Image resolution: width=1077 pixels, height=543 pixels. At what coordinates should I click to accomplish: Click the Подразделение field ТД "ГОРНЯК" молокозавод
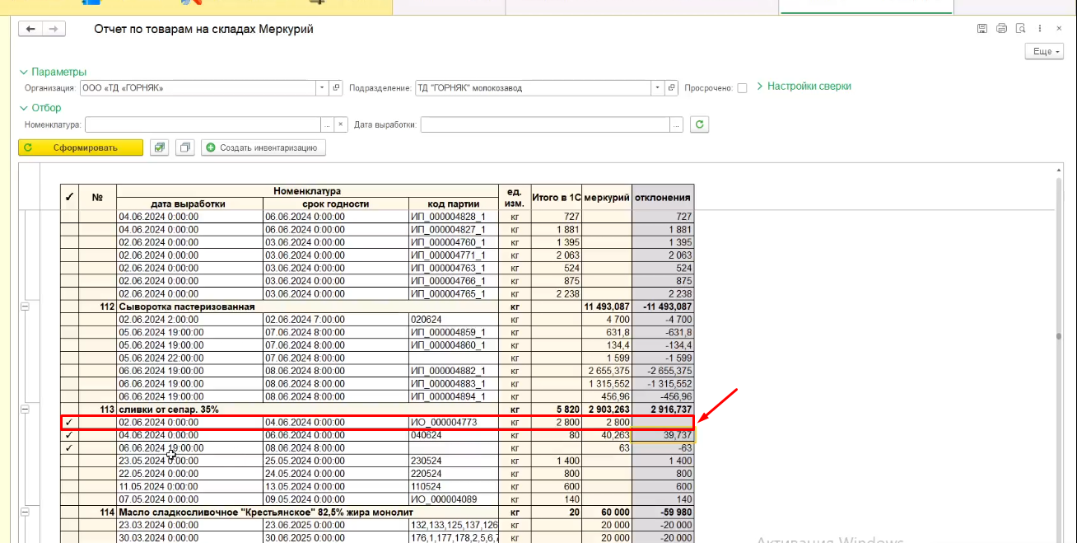pyautogui.click(x=533, y=87)
